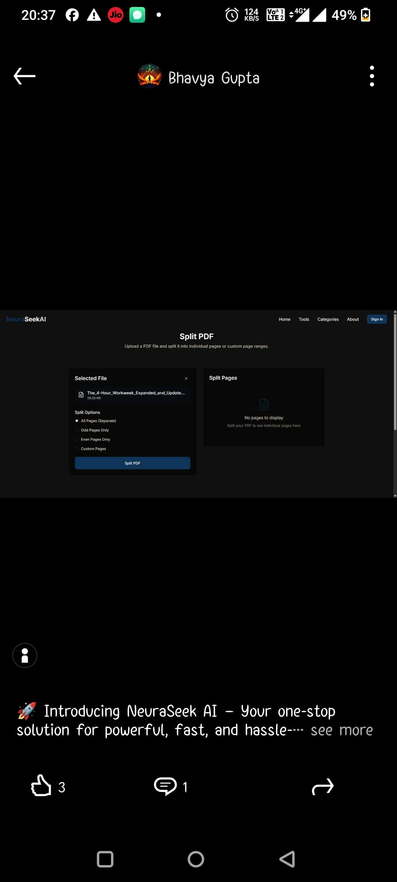Screen dimensions: 397x882
Task: Click the like count 3
Action: [62, 787]
